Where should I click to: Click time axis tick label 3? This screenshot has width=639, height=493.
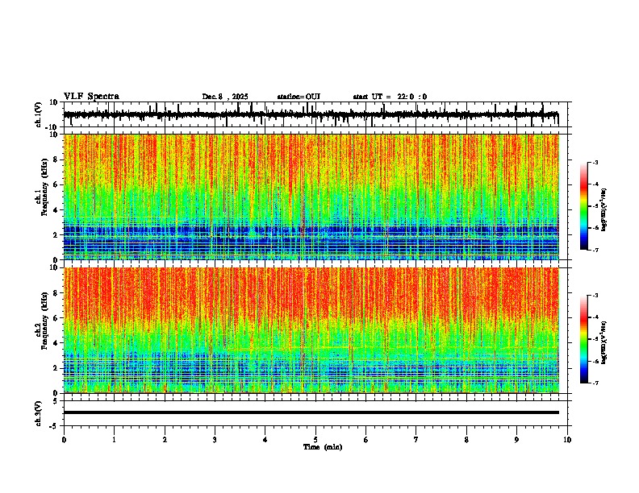pos(215,440)
